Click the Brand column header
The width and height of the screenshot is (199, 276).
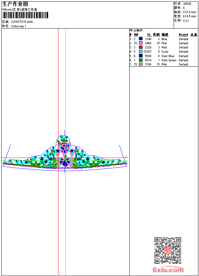click(183, 35)
